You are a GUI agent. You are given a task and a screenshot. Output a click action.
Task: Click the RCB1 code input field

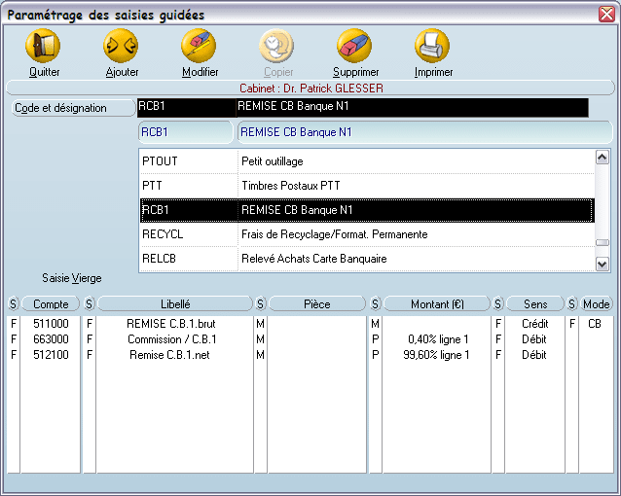[185, 131]
